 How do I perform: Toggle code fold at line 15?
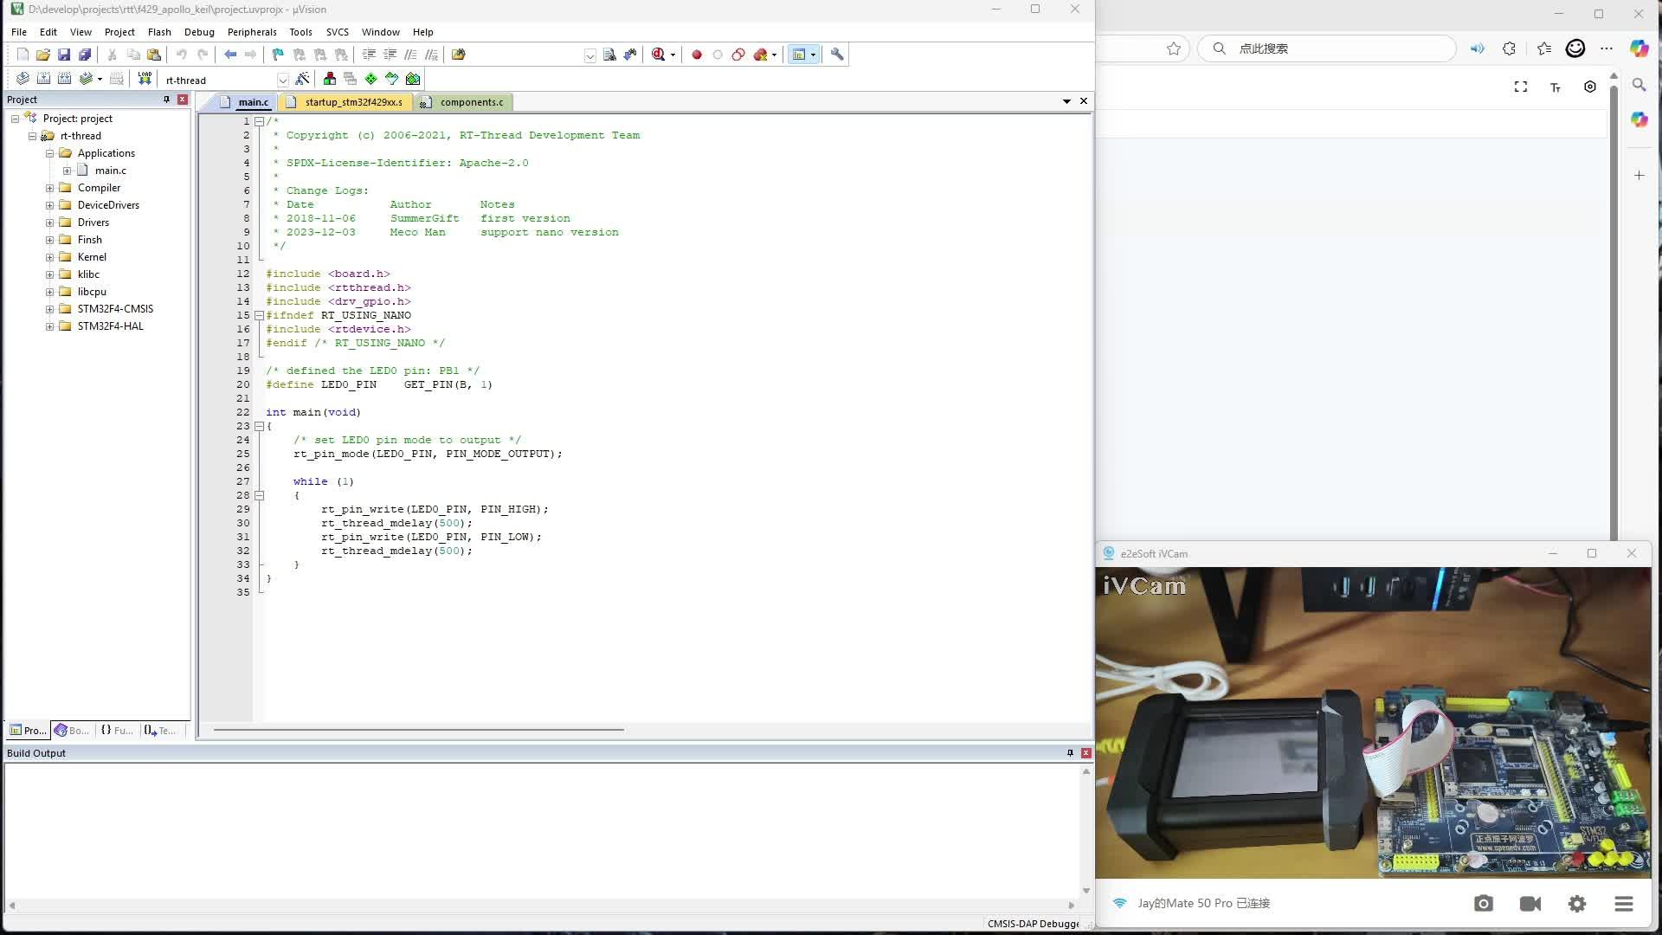259,315
